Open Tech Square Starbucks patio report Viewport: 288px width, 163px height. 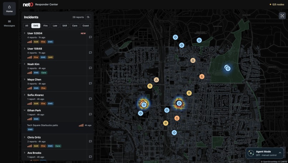[x=58, y=127]
